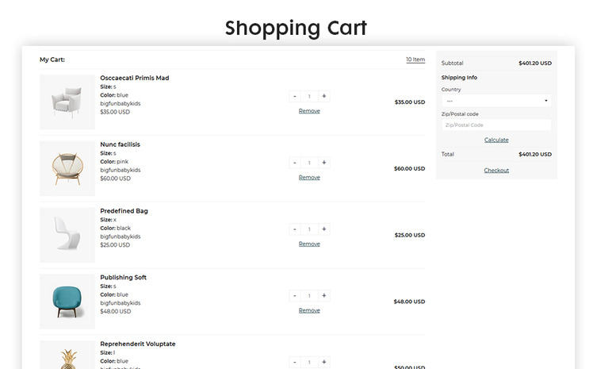Decrease quantity of Nunc facilisis
Viewport: 593px width, 369px height.
pyautogui.click(x=295, y=163)
